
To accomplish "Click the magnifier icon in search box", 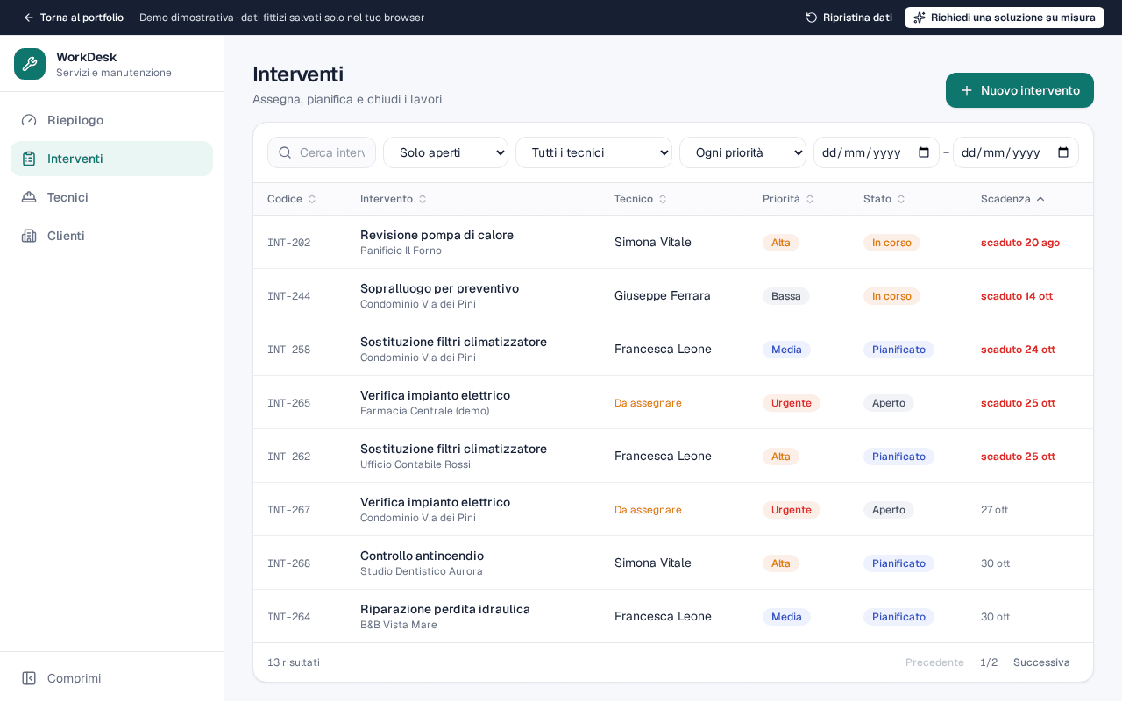I will (285, 152).
